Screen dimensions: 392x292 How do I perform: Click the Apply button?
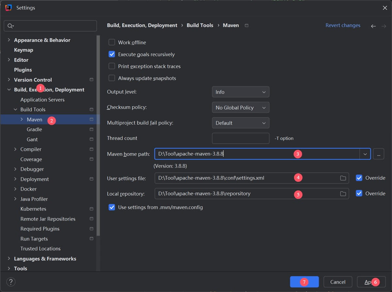coord(371,282)
